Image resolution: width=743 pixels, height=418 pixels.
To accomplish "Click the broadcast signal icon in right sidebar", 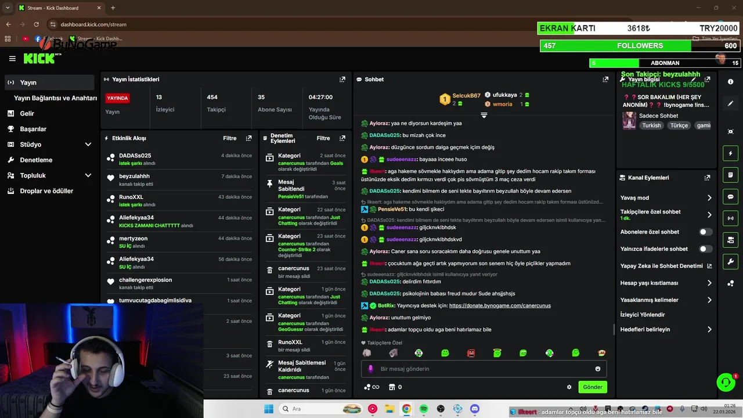I will point(730,218).
